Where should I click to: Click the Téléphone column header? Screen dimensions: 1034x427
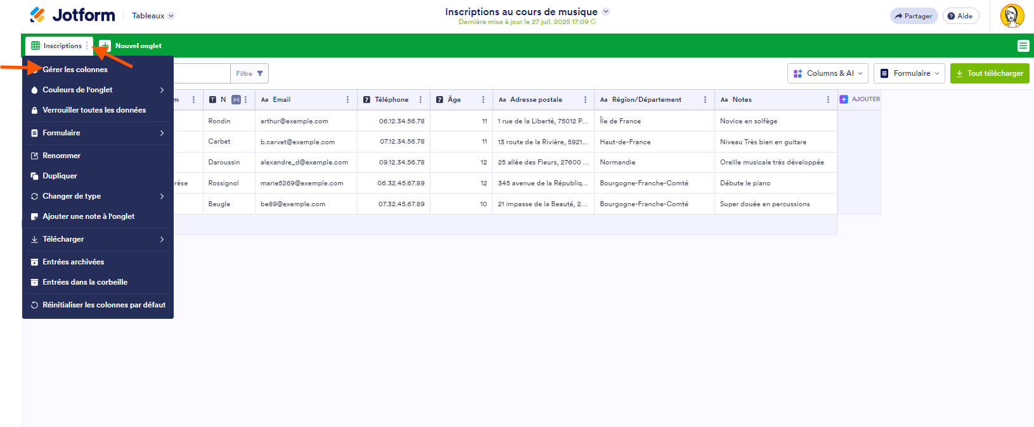(394, 99)
